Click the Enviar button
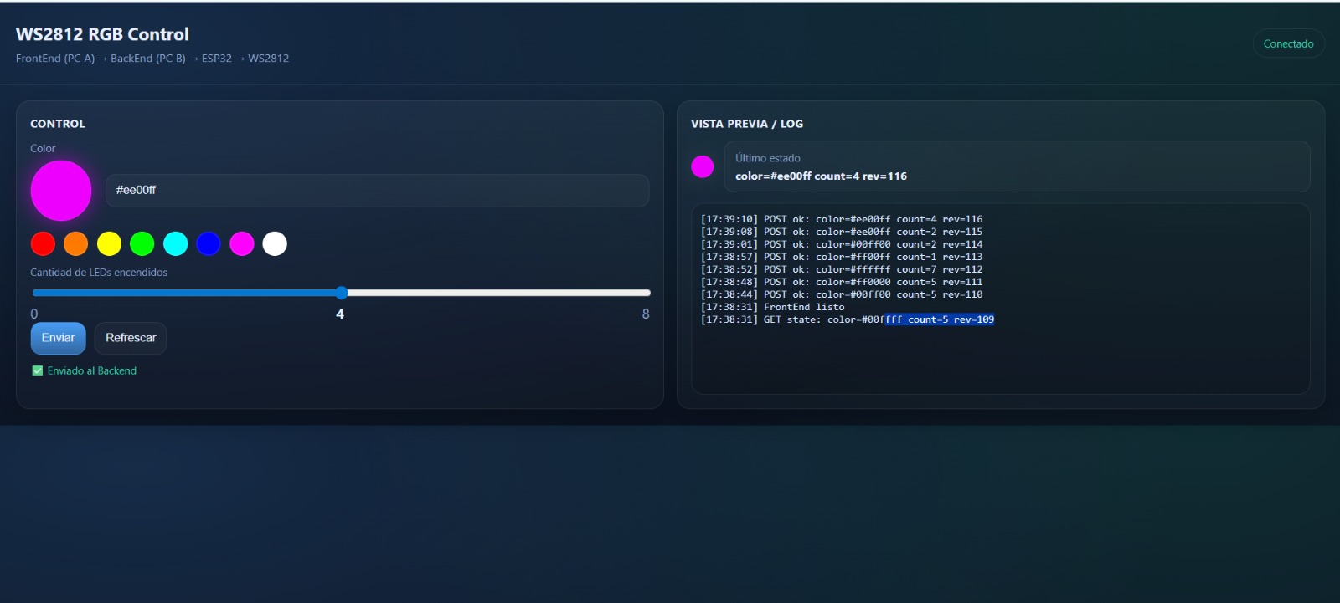Viewport: 1340px width, 603px height. (59, 338)
